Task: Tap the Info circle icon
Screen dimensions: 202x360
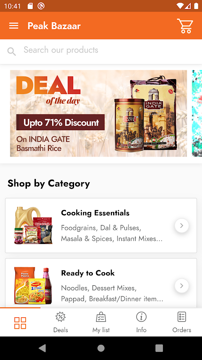Action: pyautogui.click(x=141, y=317)
